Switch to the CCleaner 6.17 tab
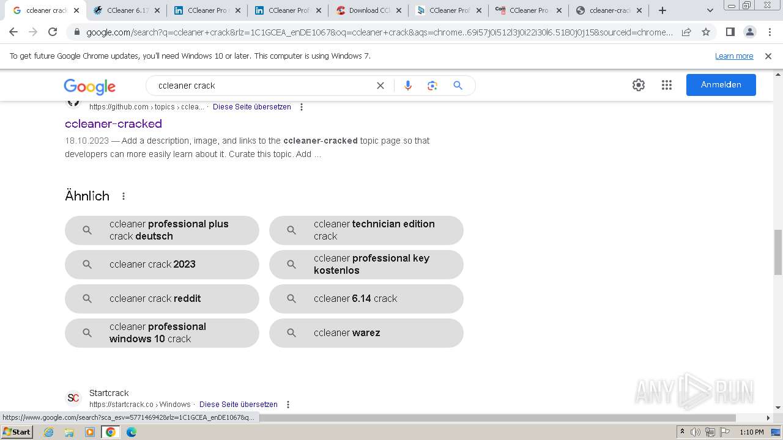The width and height of the screenshot is (783, 440). point(127,10)
